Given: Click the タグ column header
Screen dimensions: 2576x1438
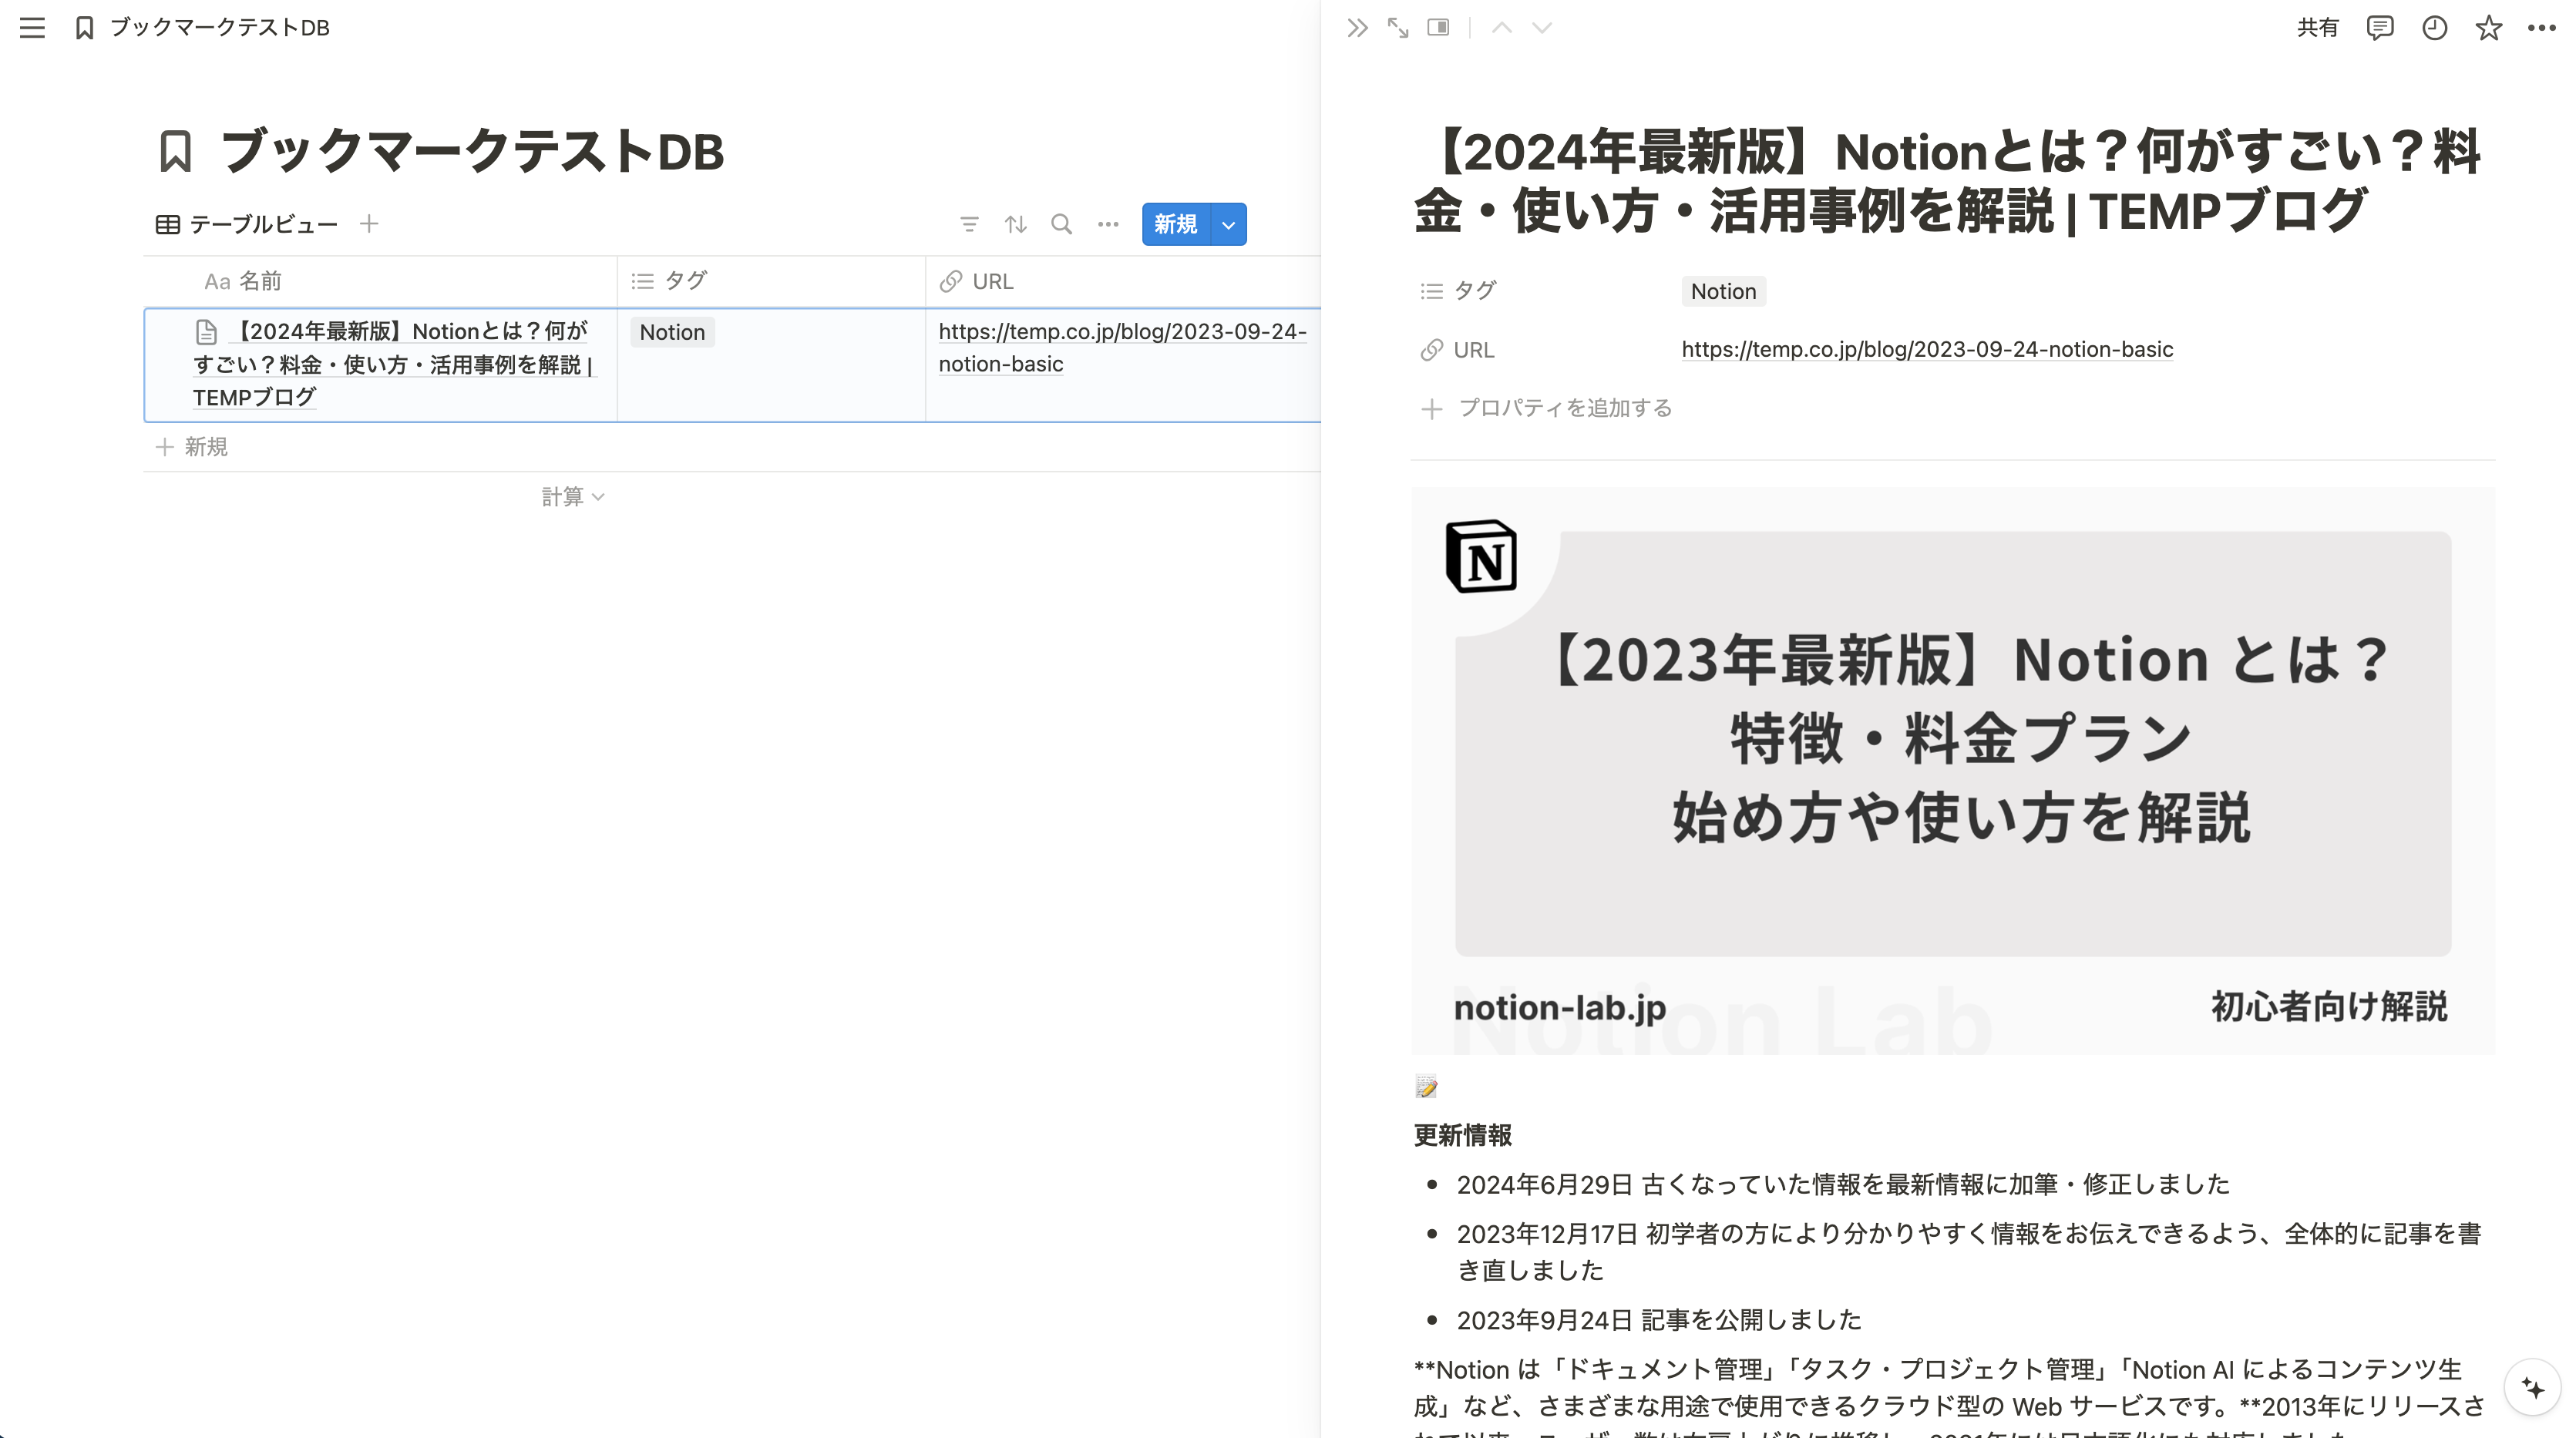Looking at the screenshot, I should pos(771,282).
